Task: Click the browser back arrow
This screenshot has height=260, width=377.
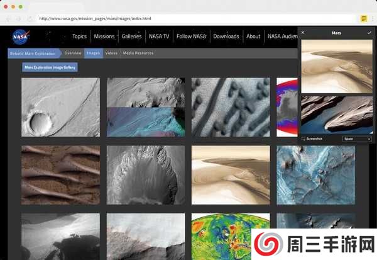Action: (x=9, y=19)
